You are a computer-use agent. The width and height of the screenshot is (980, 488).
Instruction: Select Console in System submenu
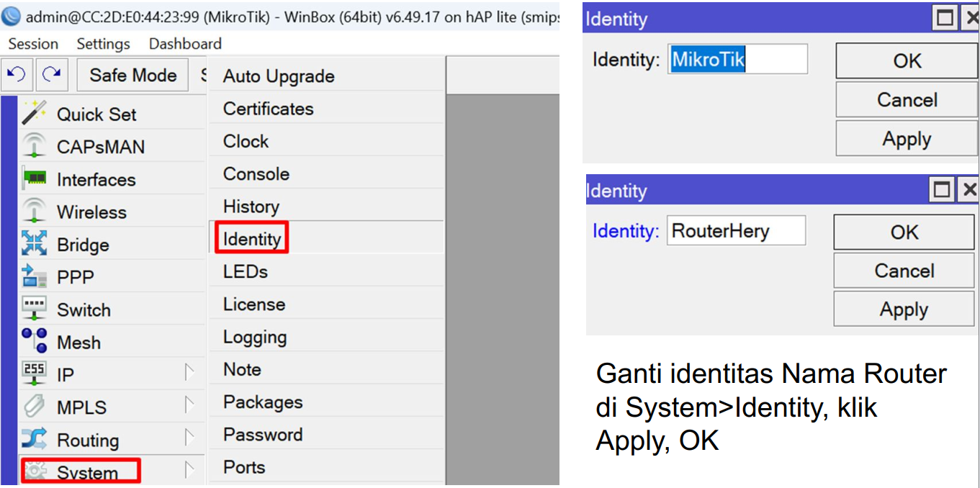click(x=326, y=173)
